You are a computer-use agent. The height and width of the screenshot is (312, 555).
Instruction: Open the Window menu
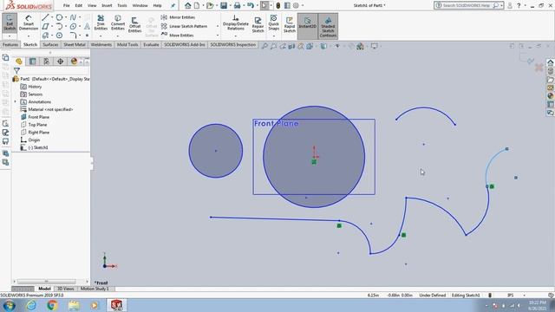[x=140, y=5]
